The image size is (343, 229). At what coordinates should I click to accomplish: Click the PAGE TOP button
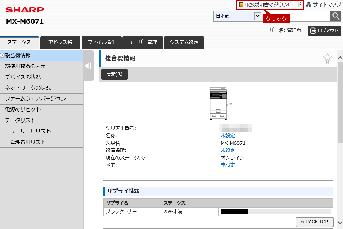pyautogui.click(x=314, y=222)
